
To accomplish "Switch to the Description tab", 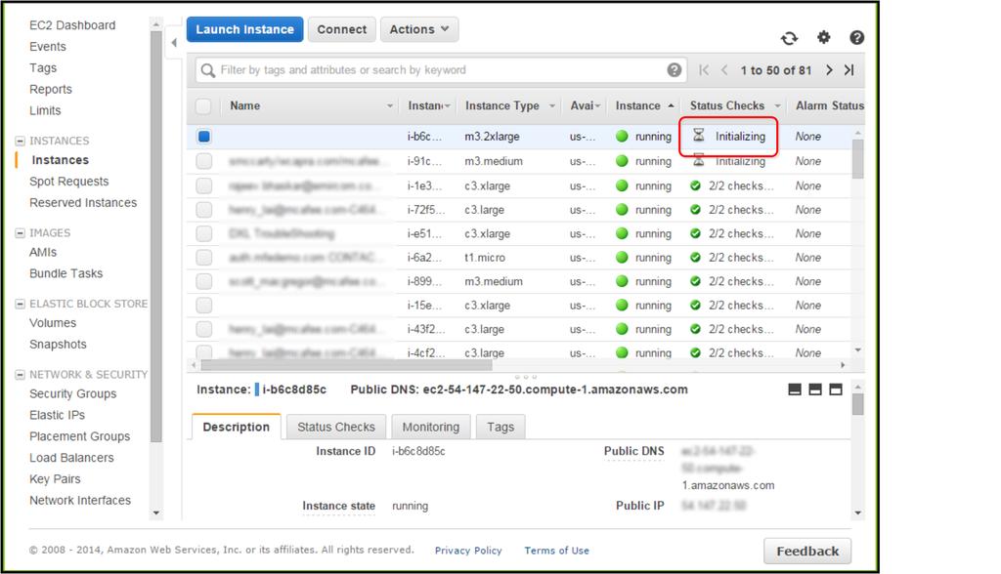I will tap(237, 427).
